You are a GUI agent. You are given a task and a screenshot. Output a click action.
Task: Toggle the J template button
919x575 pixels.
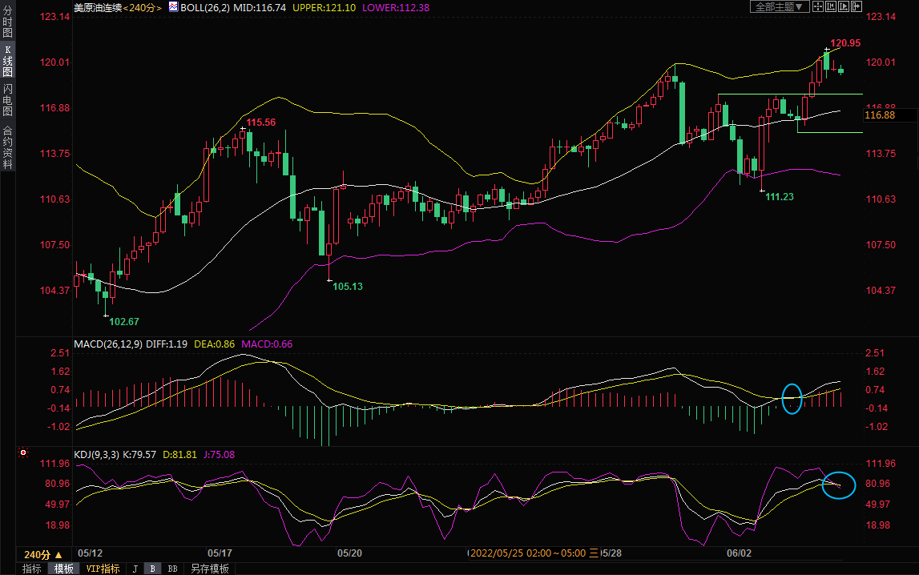coord(135,569)
